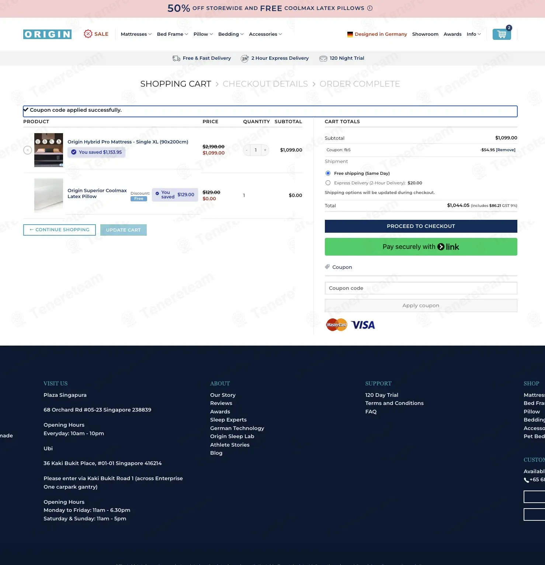Click Apply coupon button
The width and height of the screenshot is (545, 565).
click(421, 305)
